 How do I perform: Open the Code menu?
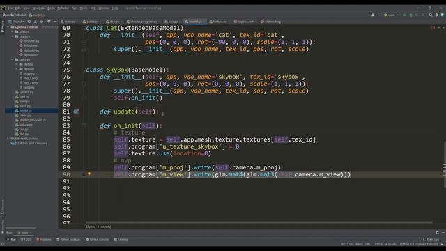tap(51, 8)
